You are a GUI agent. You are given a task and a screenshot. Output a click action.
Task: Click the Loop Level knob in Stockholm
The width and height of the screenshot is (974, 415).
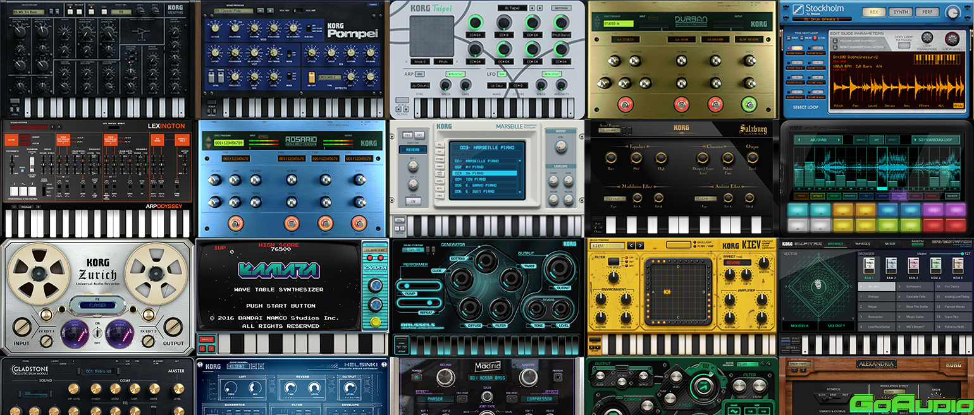pyautogui.click(x=951, y=38)
